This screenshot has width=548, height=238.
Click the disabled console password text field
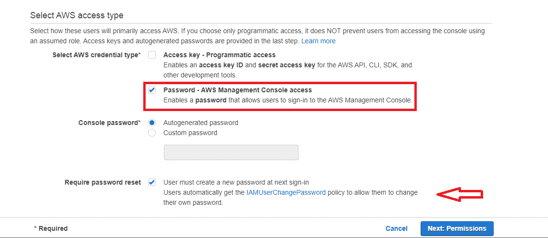[x=231, y=152]
